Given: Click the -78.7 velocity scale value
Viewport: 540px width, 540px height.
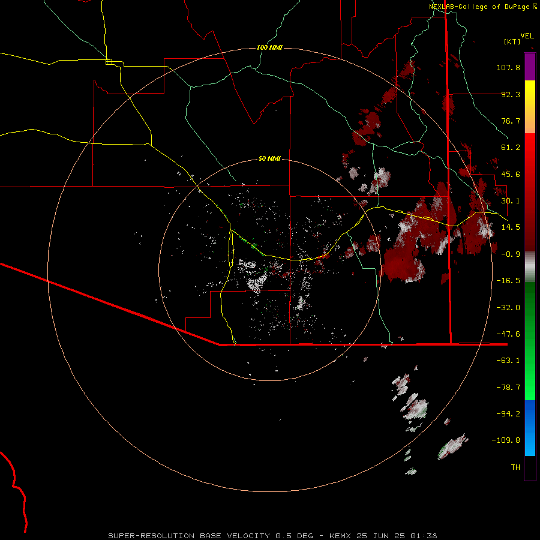Looking at the screenshot, I should 508,388.
